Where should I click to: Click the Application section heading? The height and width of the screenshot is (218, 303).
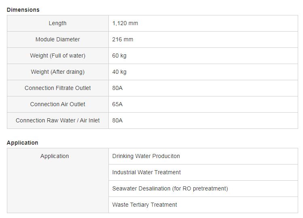tap(22, 143)
